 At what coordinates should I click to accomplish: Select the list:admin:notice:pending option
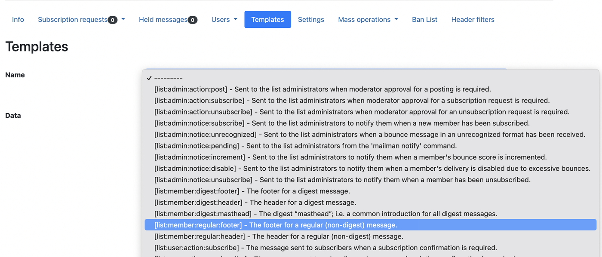pos(305,146)
